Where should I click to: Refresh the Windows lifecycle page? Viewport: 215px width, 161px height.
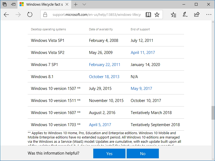[30, 14]
